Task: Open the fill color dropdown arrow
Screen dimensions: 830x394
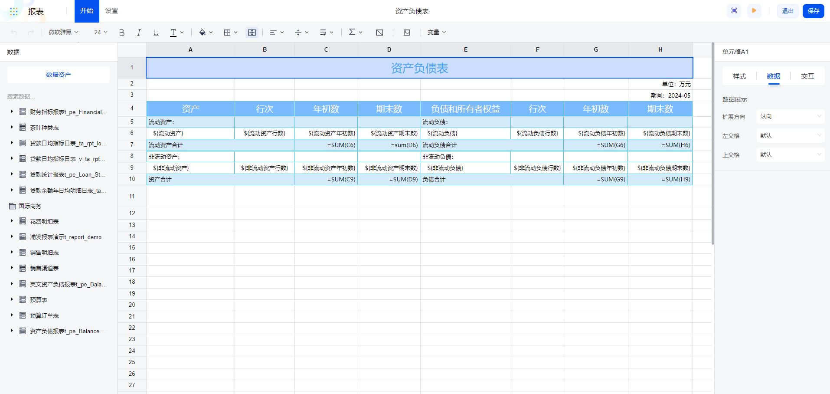Action: click(x=211, y=33)
